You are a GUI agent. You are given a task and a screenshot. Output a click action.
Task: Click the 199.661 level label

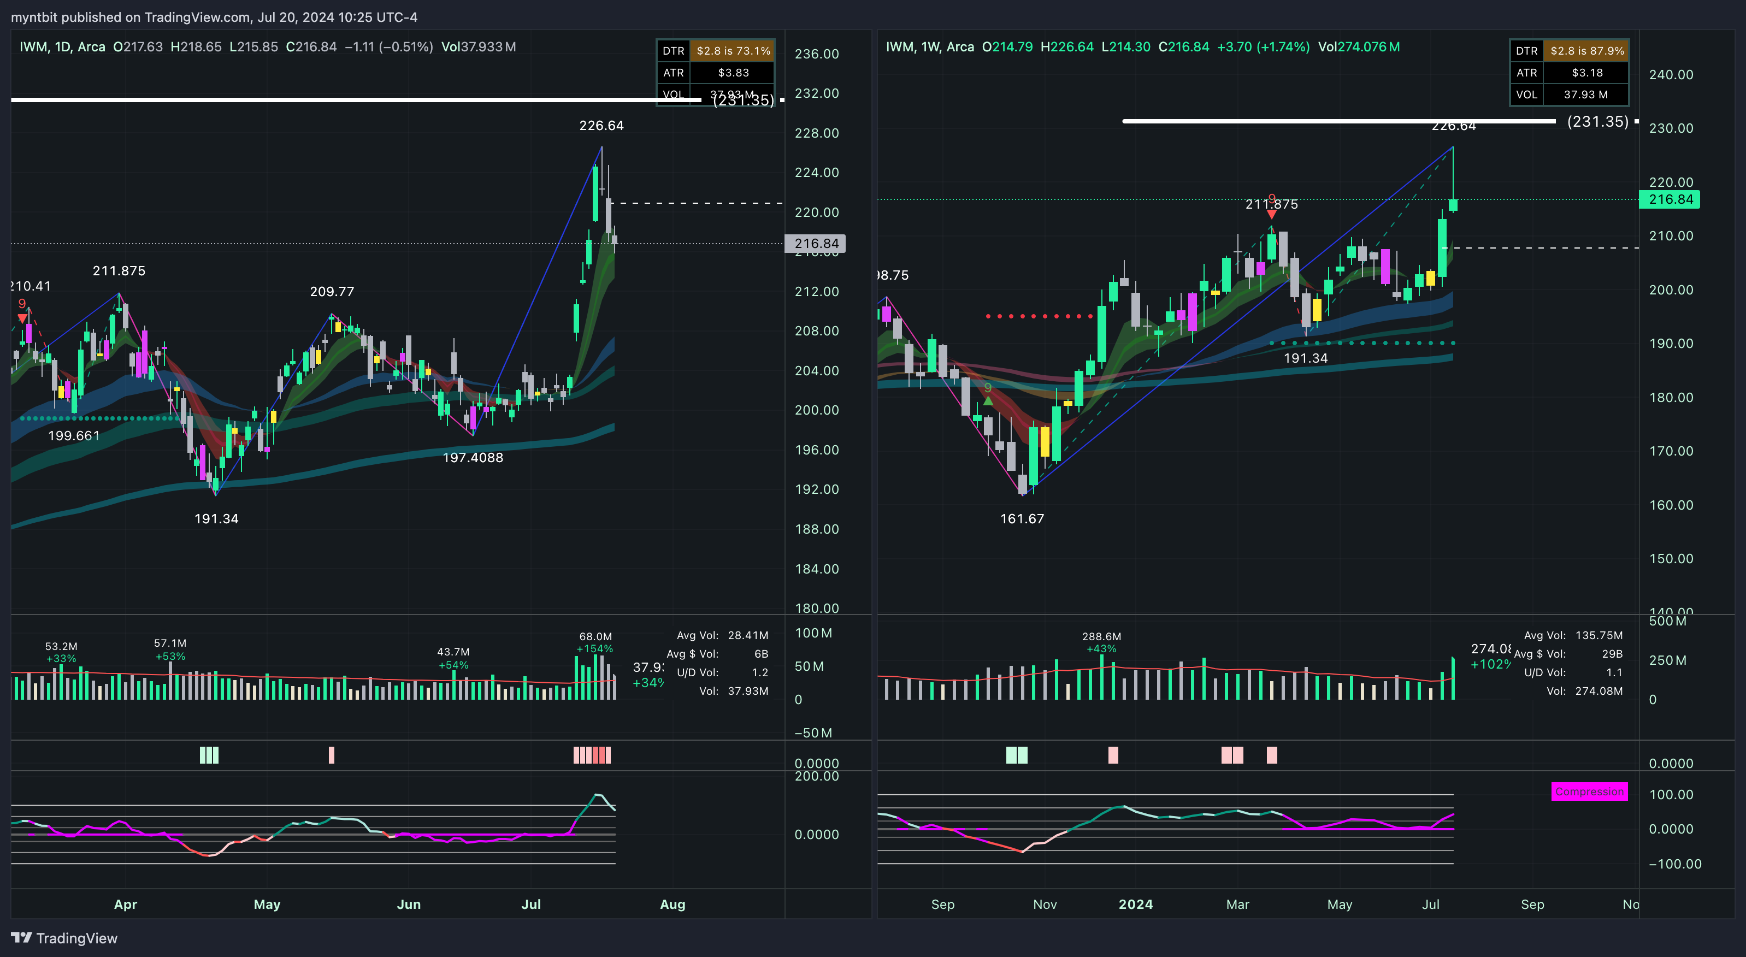74,436
